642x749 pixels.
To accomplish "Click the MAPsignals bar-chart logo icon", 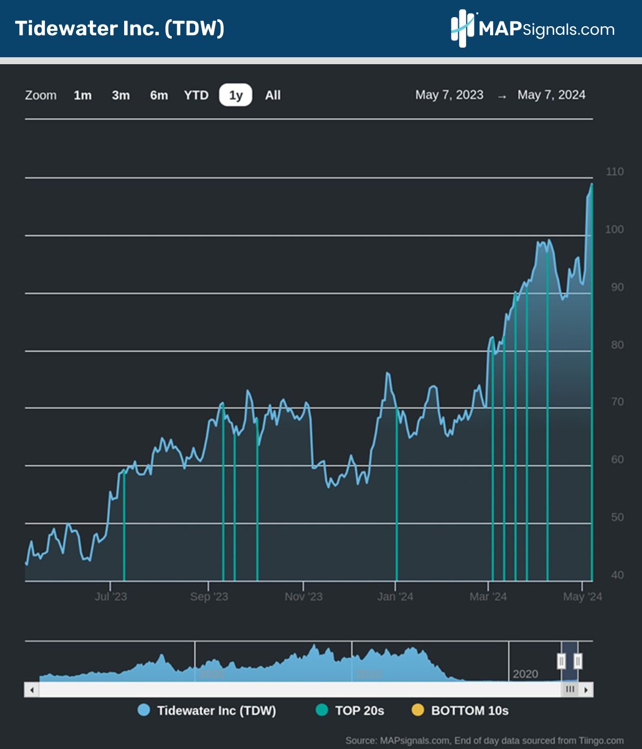I will 462,29.
